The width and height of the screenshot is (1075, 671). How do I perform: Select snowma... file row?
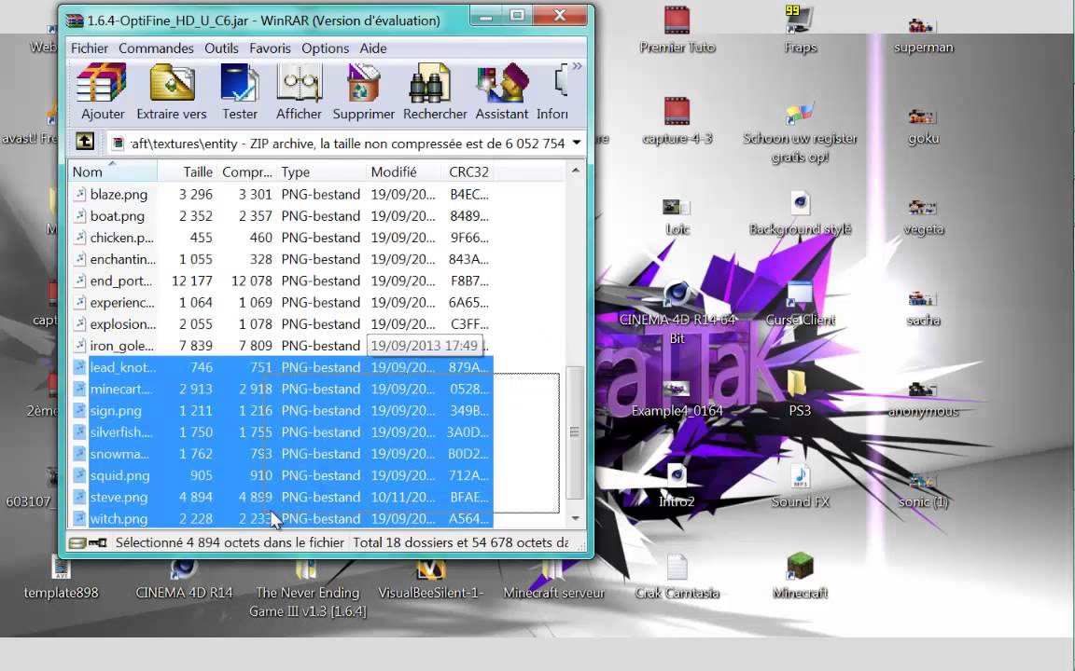[281, 453]
